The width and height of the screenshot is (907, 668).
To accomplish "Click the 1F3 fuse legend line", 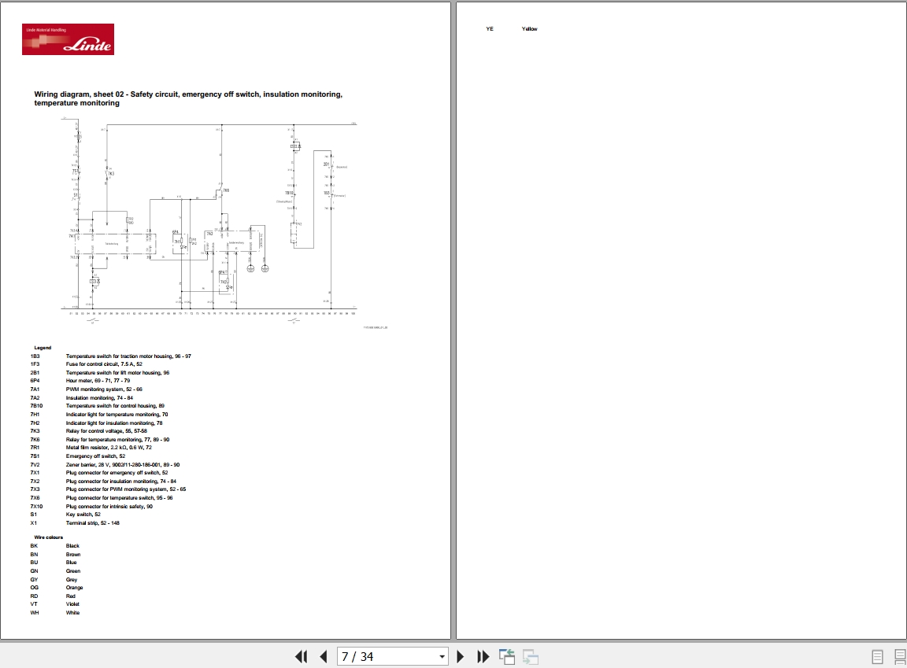I will coord(86,364).
